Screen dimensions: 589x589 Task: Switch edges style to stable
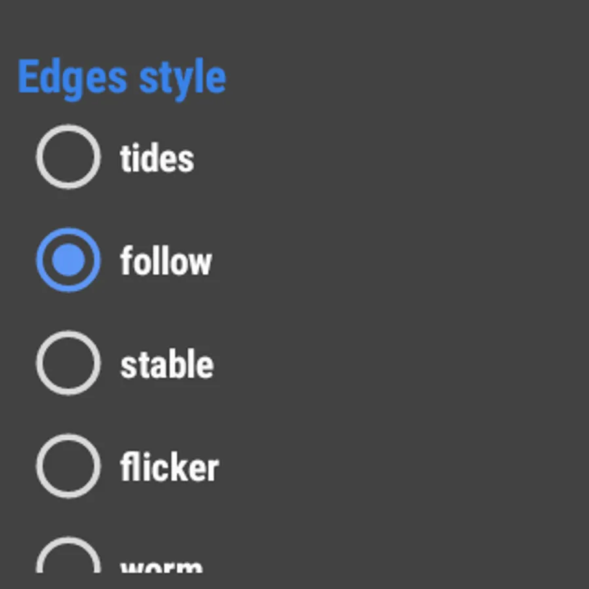pyautogui.click(x=68, y=363)
